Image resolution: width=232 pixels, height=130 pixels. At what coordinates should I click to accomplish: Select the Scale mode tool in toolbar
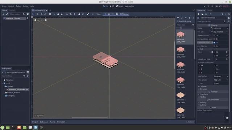coord(46,14)
